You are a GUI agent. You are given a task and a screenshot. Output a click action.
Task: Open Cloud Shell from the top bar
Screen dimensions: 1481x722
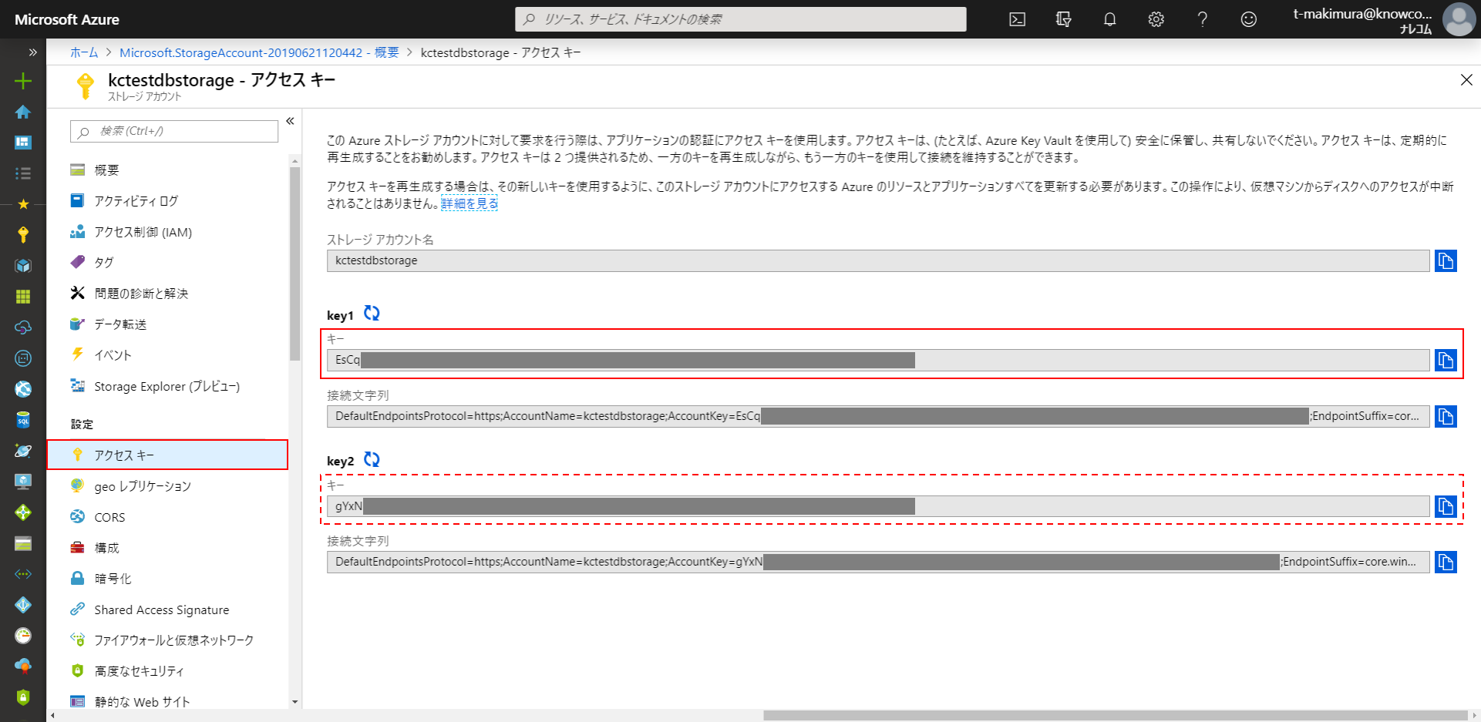pos(1017,19)
